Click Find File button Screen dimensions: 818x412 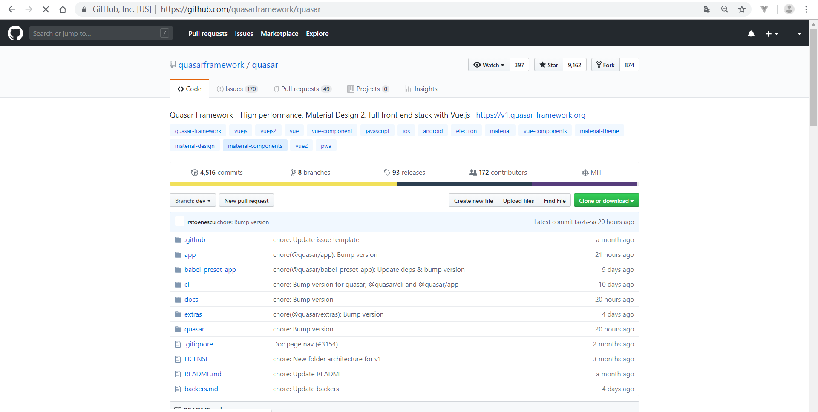pyautogui.click(x=555, y=200)
